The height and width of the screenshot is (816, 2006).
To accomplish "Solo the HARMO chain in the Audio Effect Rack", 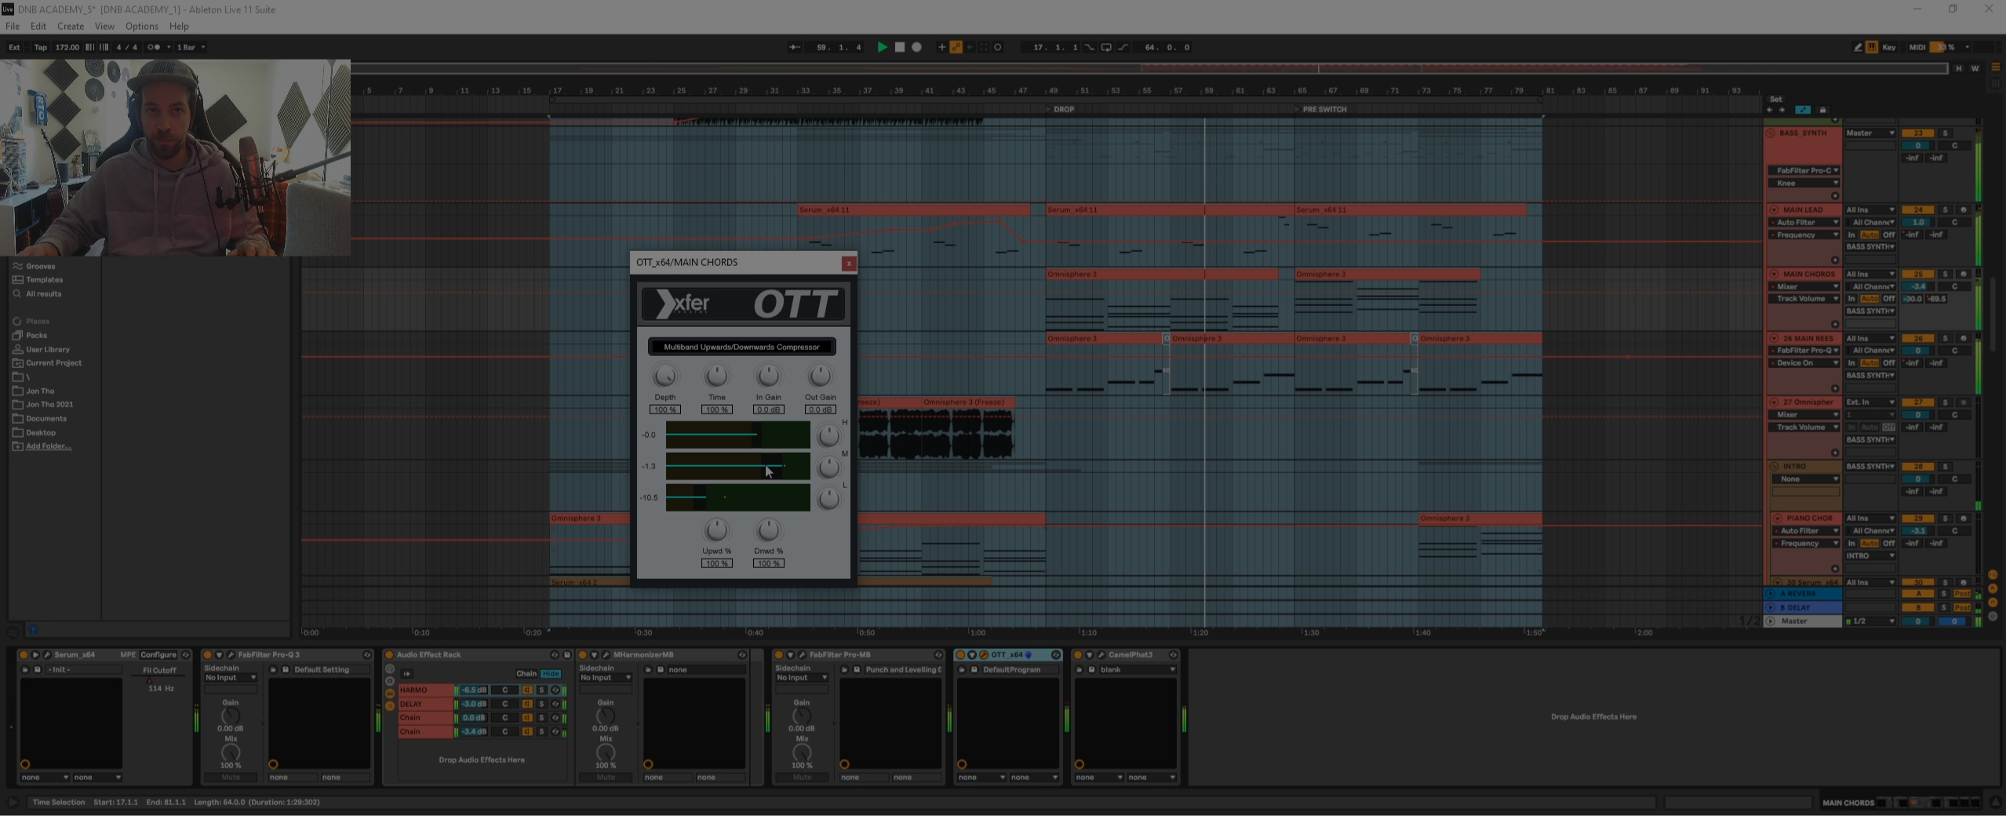I will 541,690.
